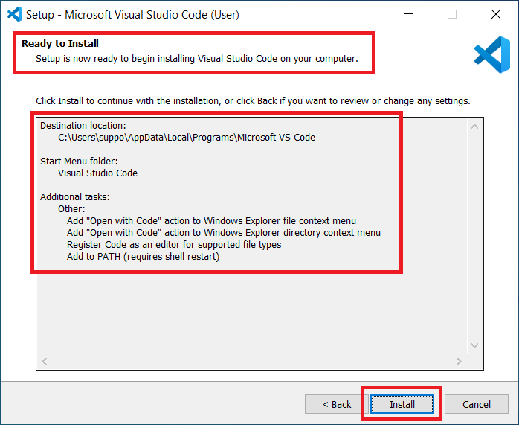This screenshot has width=519, height=425.
Task: Click the 'Start Menu folder:' line
Action: (79, 162)
